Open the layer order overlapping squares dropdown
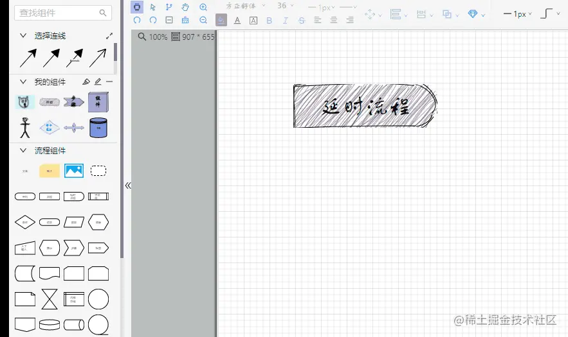The image size is (568, 337). click(x=450, y=15)
